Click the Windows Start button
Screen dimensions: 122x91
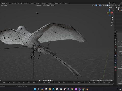pos(35,89)
